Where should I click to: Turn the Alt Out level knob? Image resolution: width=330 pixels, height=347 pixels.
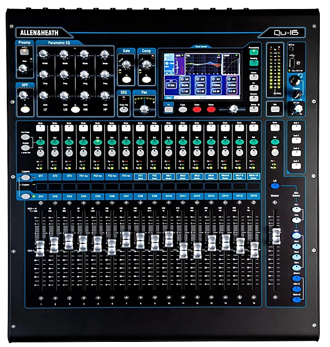pyautogui.click(x=298, y=109)
